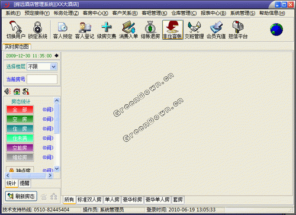
Task: Select the 非住客帐 non-guest account icon
Action: (x=173, y=30)
